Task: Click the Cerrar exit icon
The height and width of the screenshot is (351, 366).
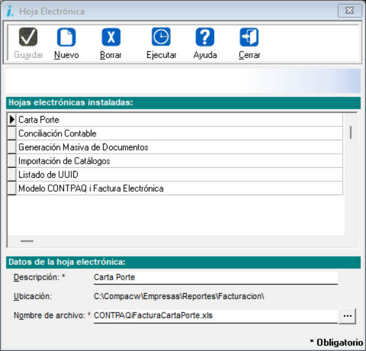Action: 249,38
